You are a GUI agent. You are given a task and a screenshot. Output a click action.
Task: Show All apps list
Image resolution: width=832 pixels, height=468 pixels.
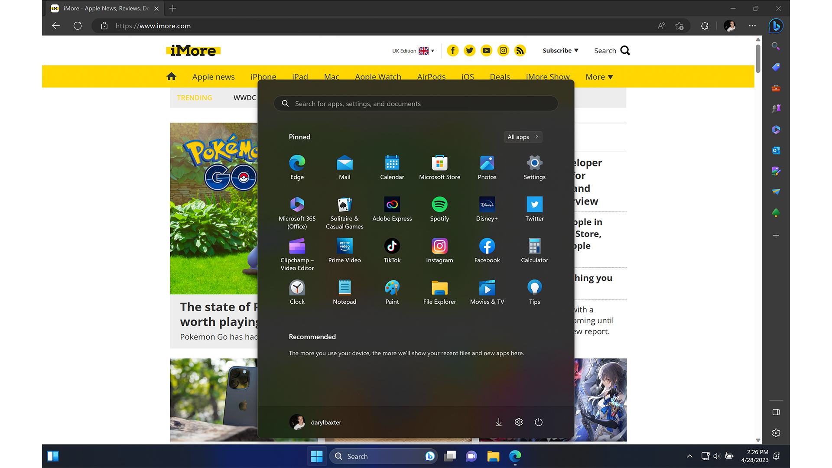(523, 137)
